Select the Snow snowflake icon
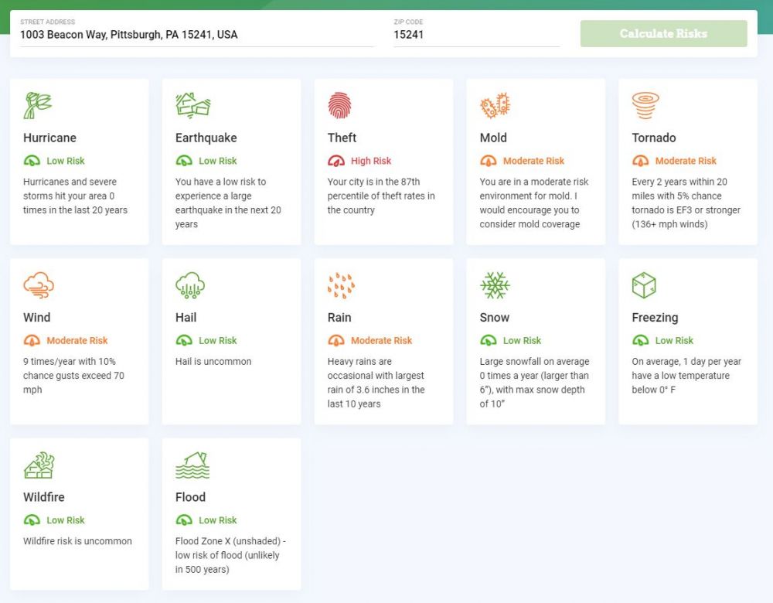773x603 pixels. 493,285
